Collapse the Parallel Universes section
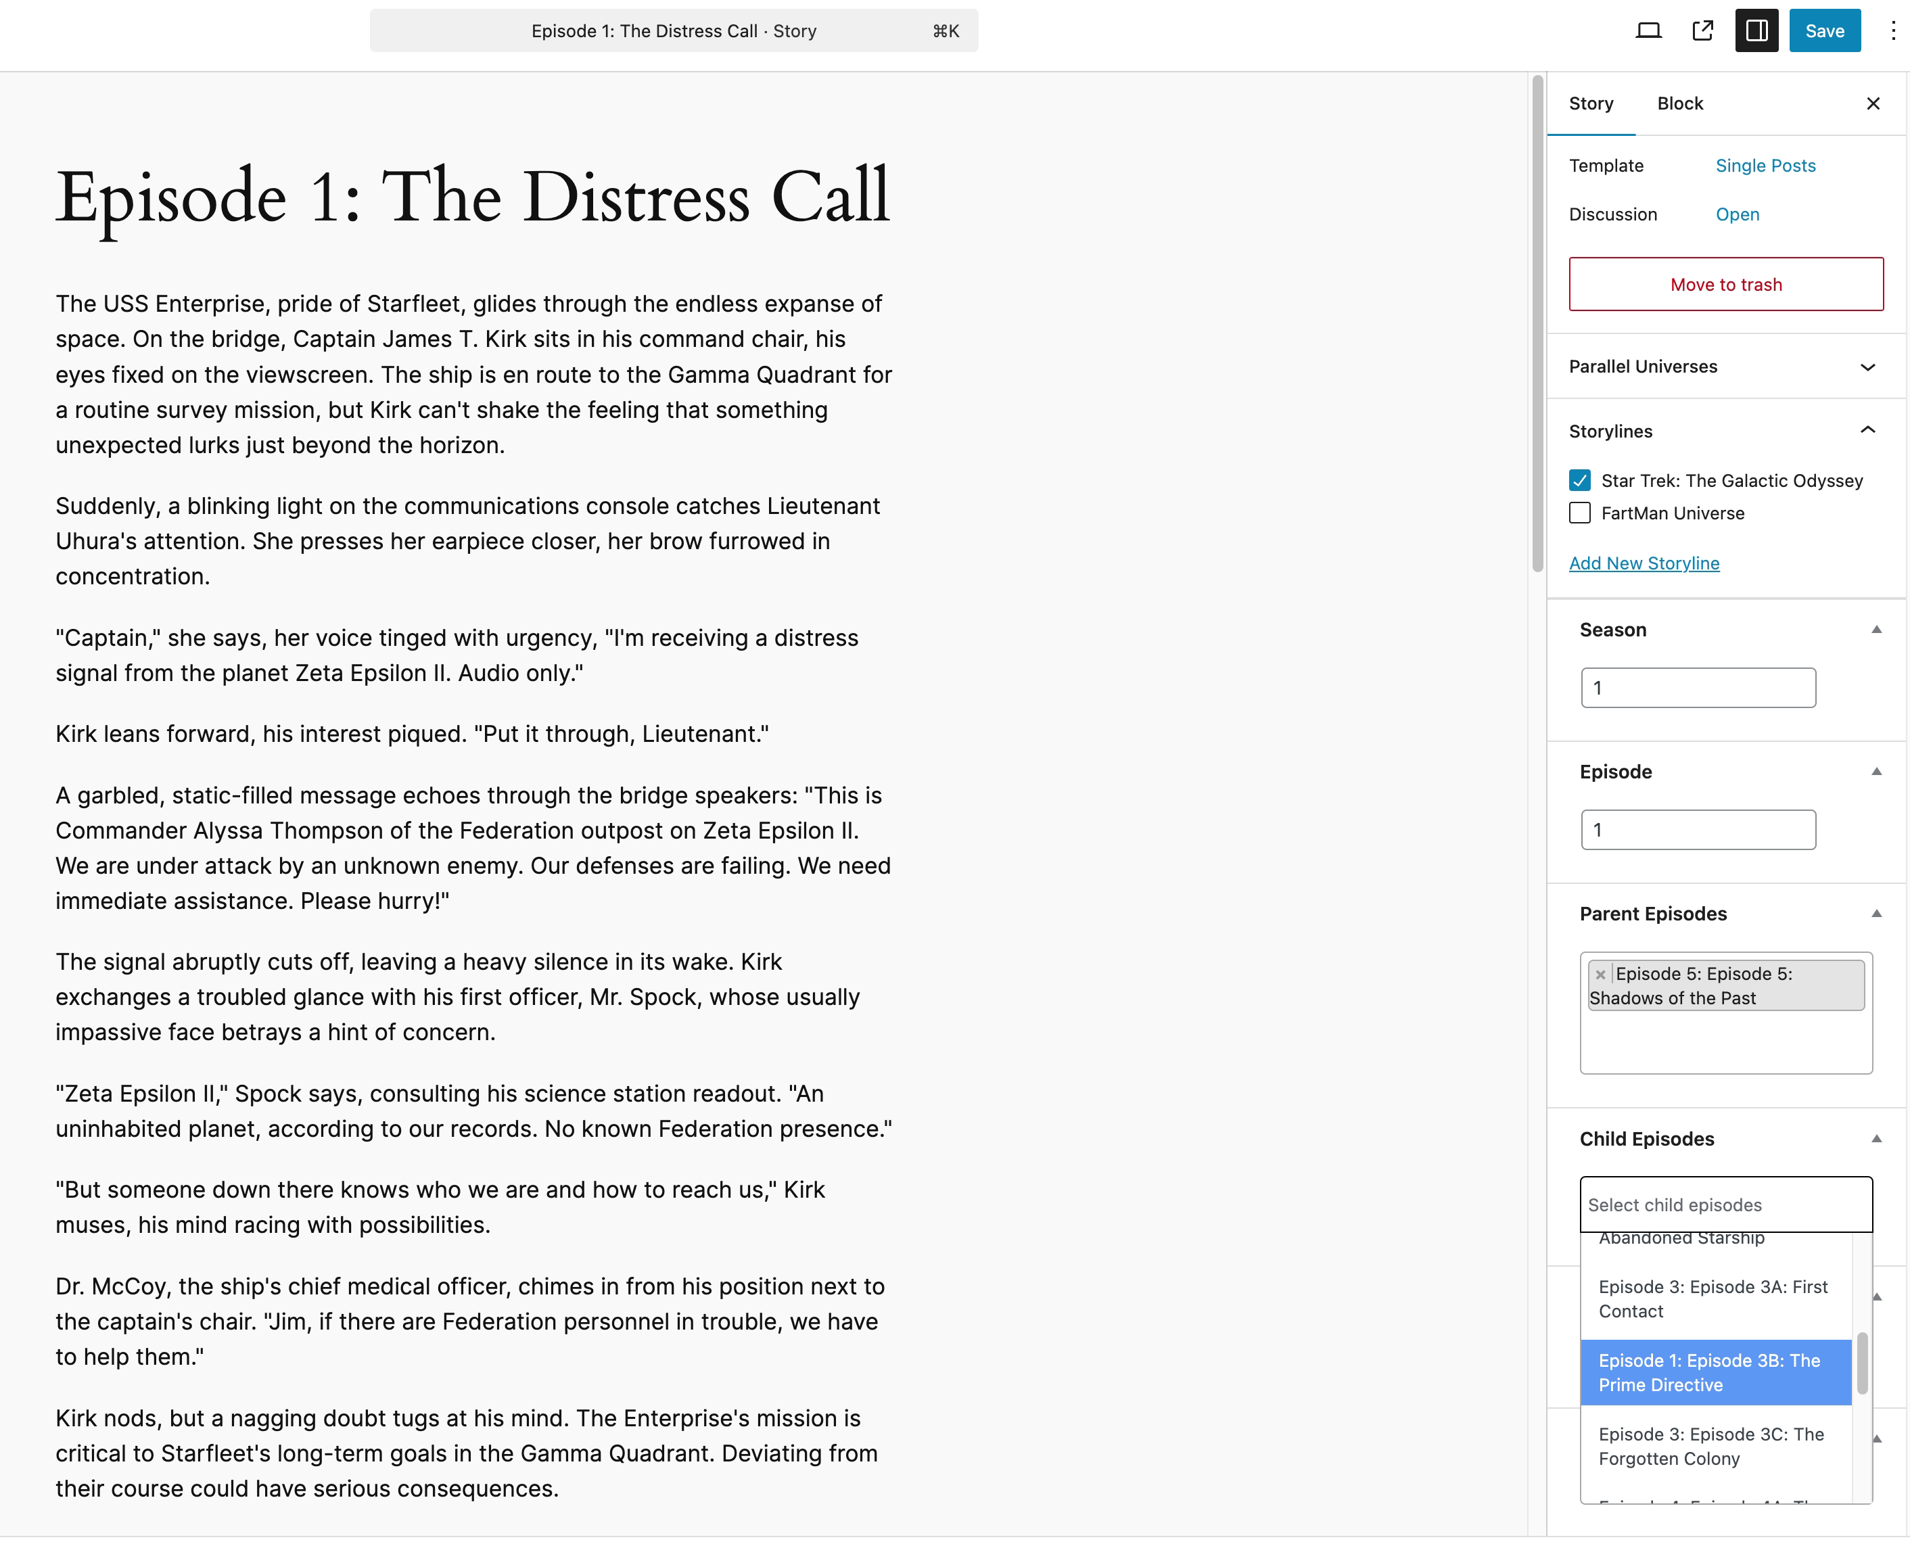The width and height of the screenshot is (1910, 1546). (x=1869, y=366)
